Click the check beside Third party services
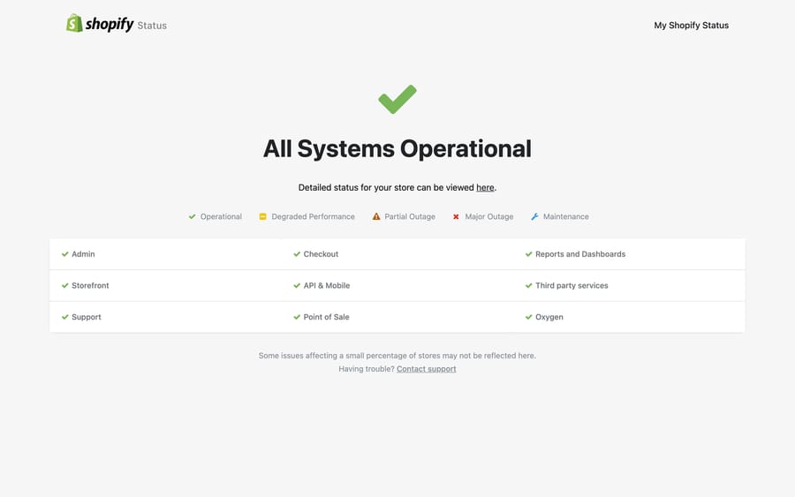The image size is (795, 497). pos(528,286)
